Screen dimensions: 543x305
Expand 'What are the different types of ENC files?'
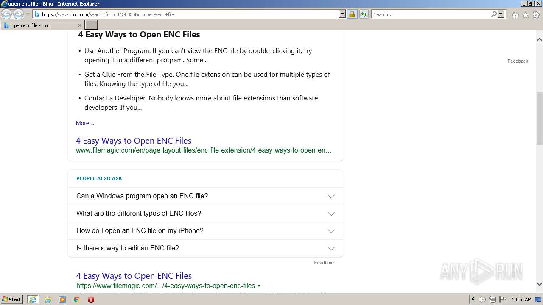click(x=205, y=213)
